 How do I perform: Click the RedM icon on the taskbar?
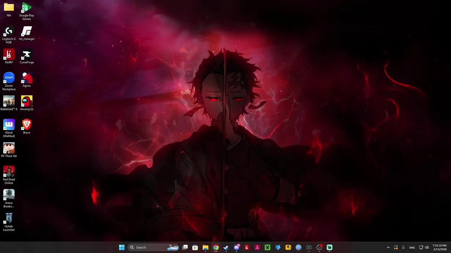247,247
